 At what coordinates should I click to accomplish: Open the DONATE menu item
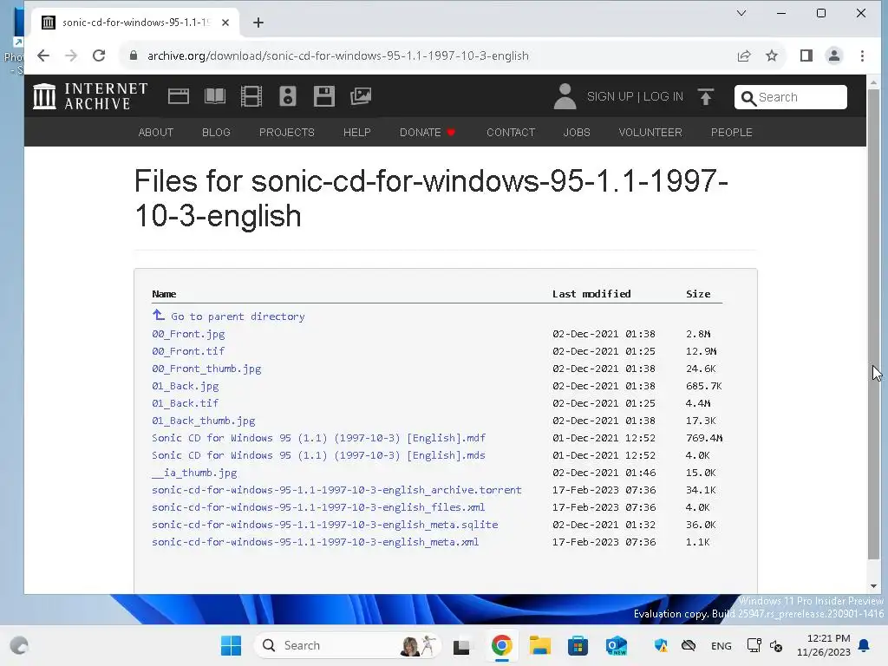[x=428, y=132]
